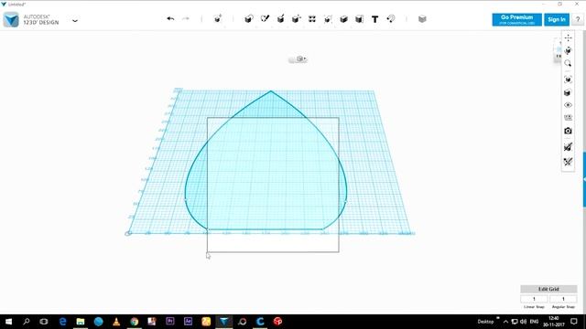586x329 pixels.
Task: Click the Linear Snap value field
Action: [x=534, y=299]
